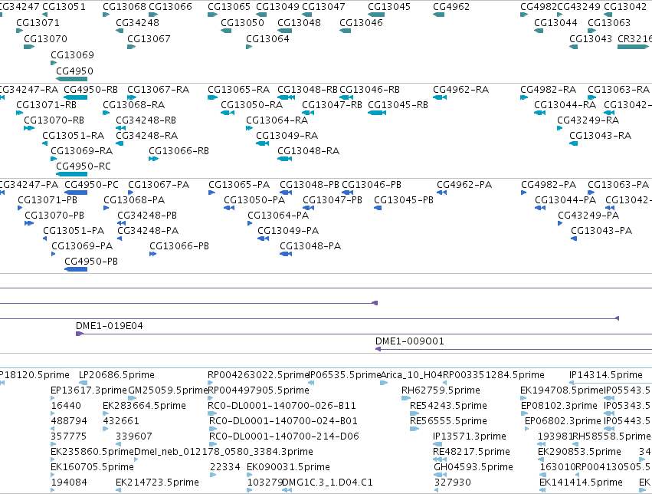652x494 pixels.
Task: Click gene CG13068 in the gene track
Action: (x=124, y=7)
